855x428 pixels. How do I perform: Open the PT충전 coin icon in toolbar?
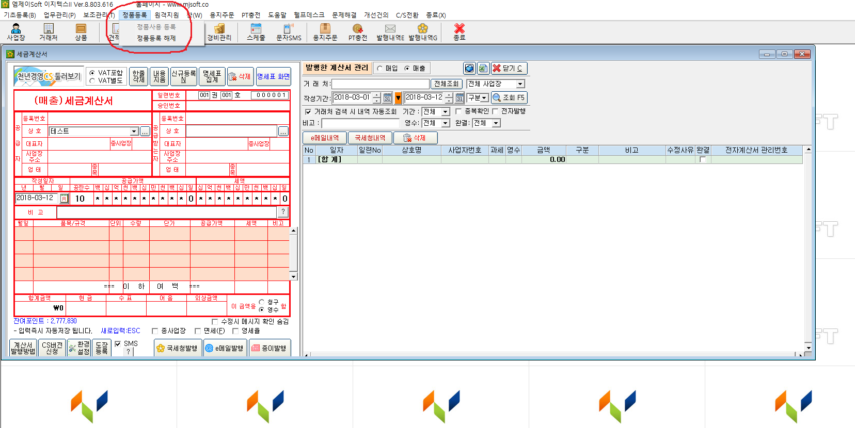357,32
